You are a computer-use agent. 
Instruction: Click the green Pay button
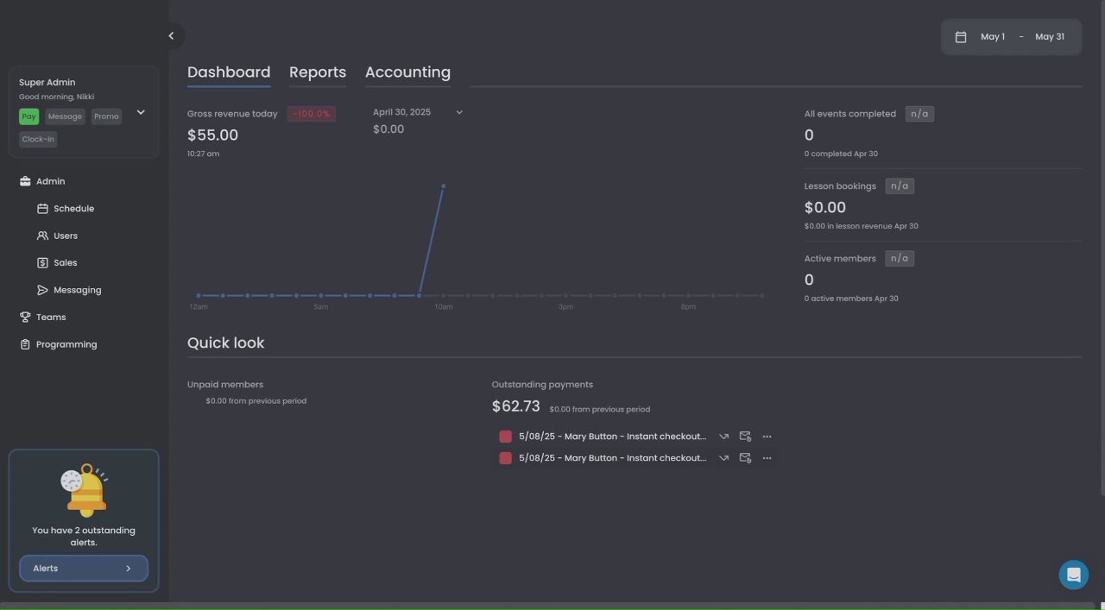tap(29, 116)
